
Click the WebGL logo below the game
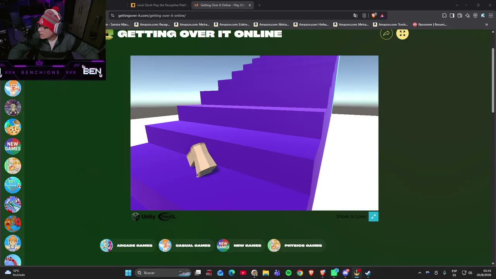[x=167, y=217]
